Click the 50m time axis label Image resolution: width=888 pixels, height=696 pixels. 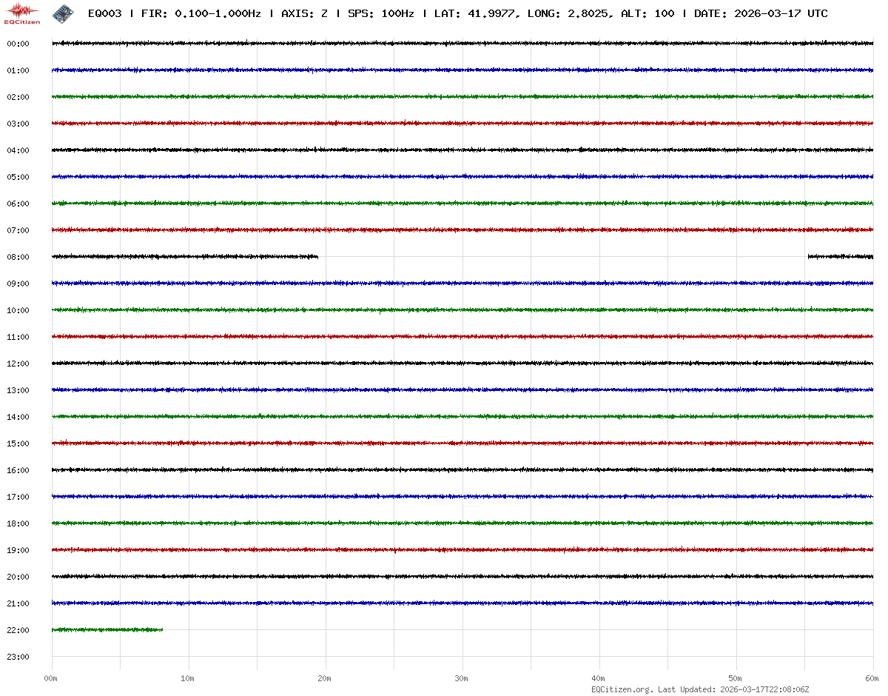(x=736, y=678)
